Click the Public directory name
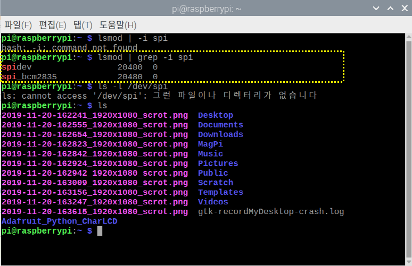Screen dimensions: 412x266 pos(213,173)
